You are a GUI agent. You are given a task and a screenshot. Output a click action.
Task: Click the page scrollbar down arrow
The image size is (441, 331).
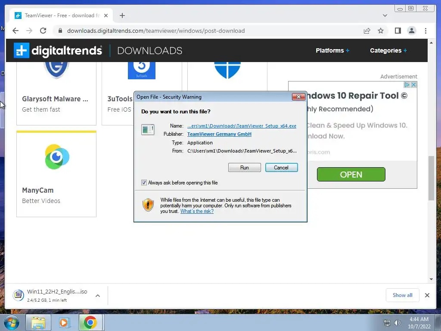(x=431, y=279)
